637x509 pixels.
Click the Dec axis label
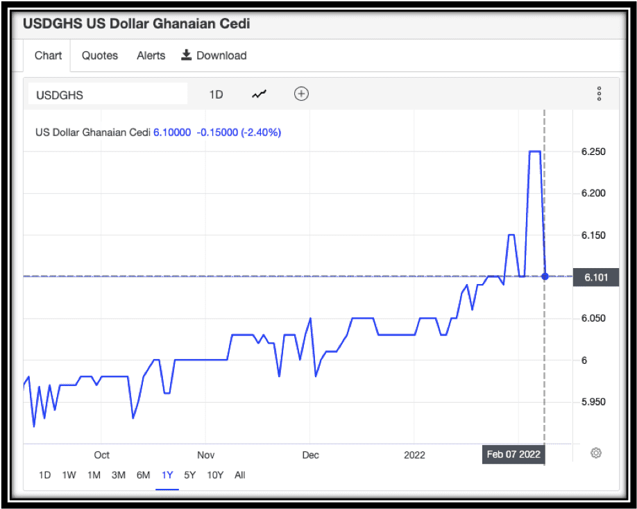pyautogui.click(x=310, y=455)
